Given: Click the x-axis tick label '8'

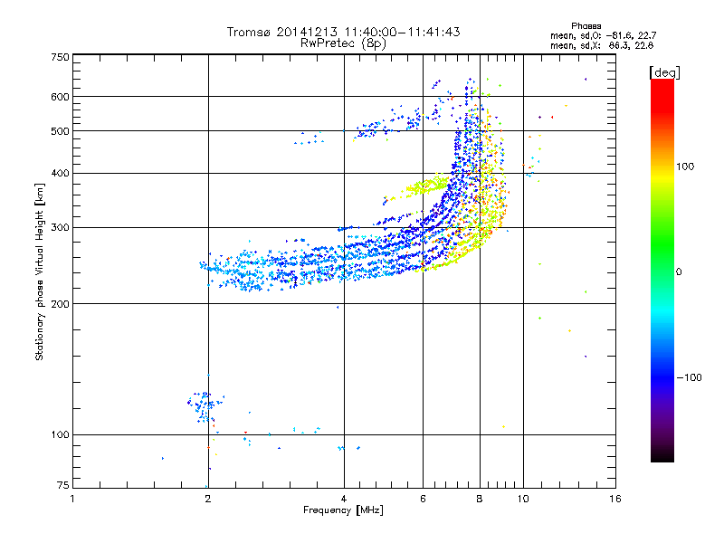Looking at the screenshot, I should 480,499.
